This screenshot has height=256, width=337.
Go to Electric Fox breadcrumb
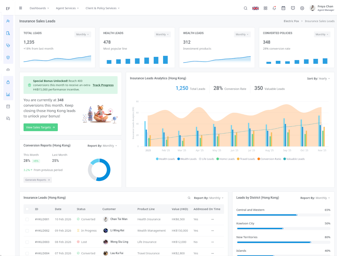291,21
